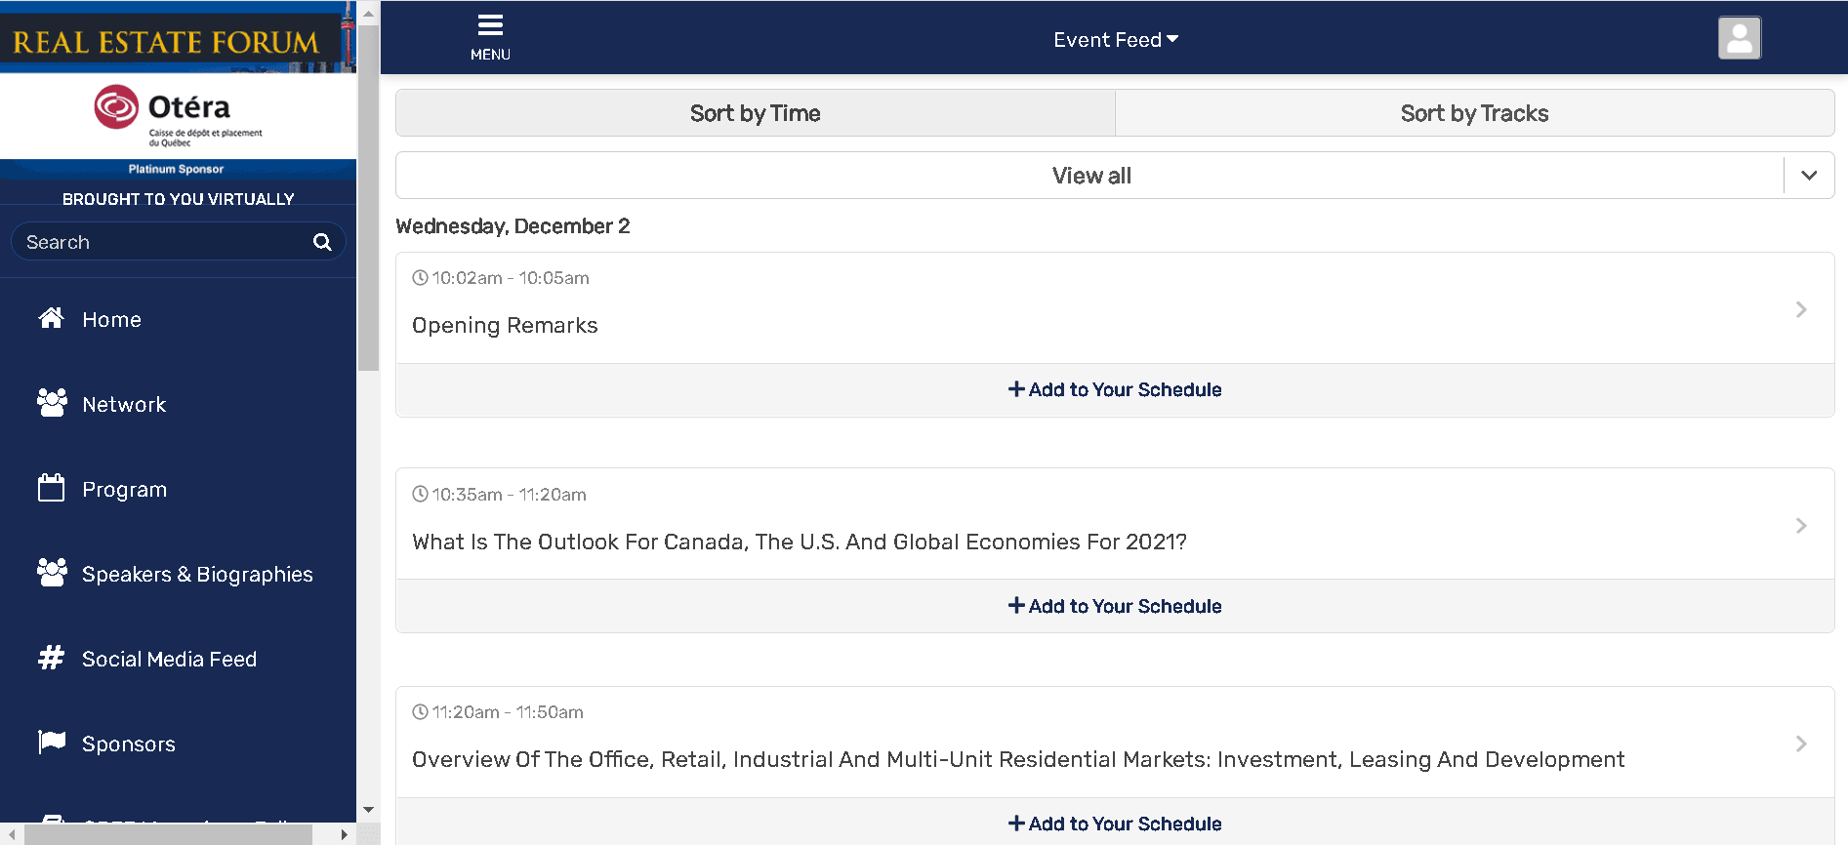Image resolution: width=1848 pixels, height=845 pixels.
Task: Click the 10:02am - 10:05am time label
Action: tap(511, 278)
